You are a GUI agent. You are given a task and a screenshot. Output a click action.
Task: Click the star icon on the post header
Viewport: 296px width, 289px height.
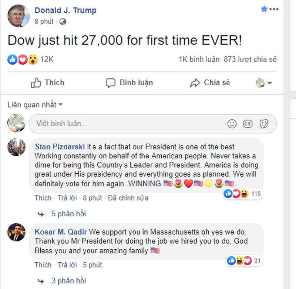coord(264,9)
